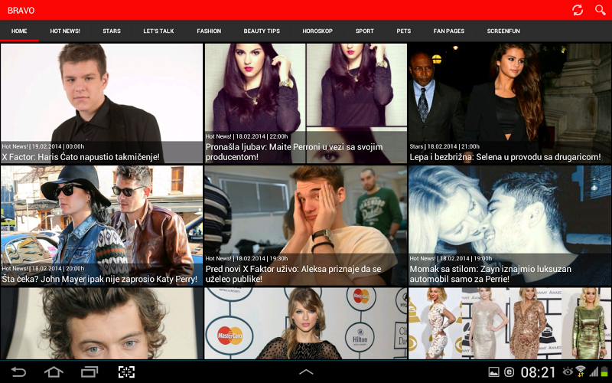This screenshot has height=383, width=612.
Task: Switch to the BEAUTY TIPS tab
Action: point(262,31)
